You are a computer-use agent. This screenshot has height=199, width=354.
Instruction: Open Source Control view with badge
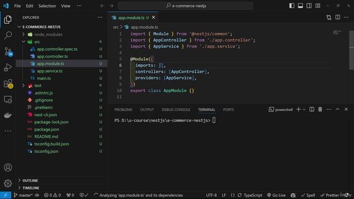pyautogui.click(x=8, y=51)
